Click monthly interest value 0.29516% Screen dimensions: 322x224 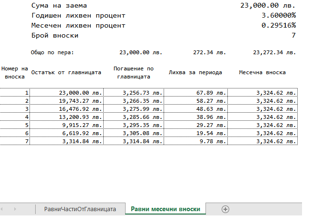(279, 26)
